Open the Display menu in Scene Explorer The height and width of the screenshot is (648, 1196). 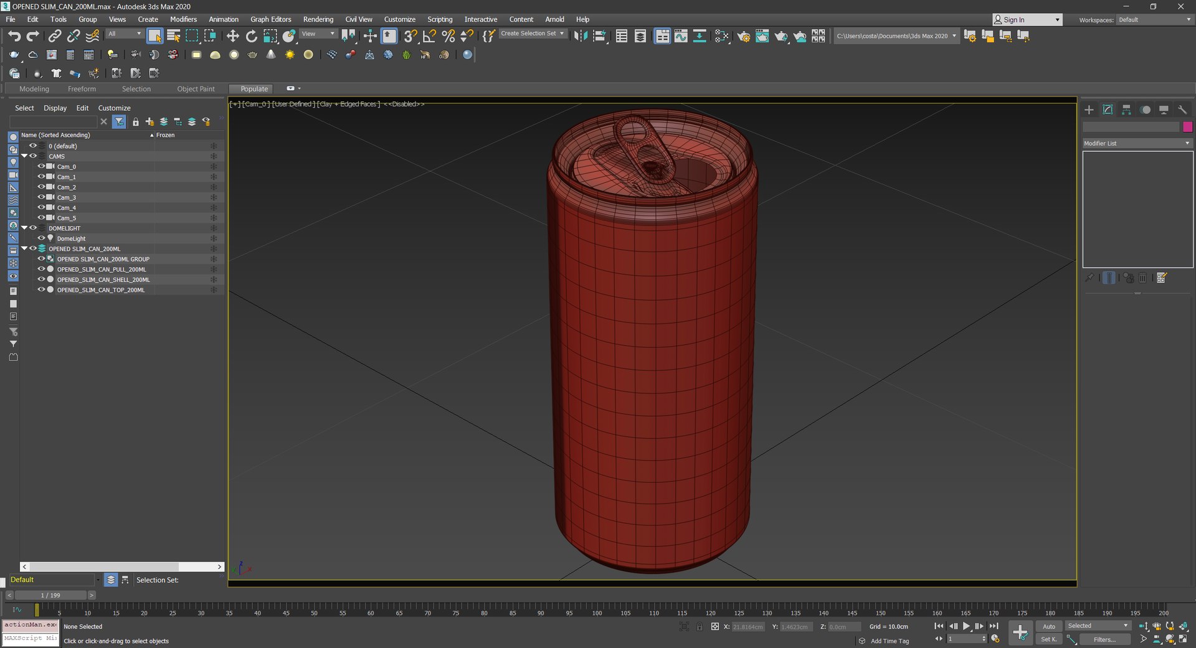(x=55, y=108)
